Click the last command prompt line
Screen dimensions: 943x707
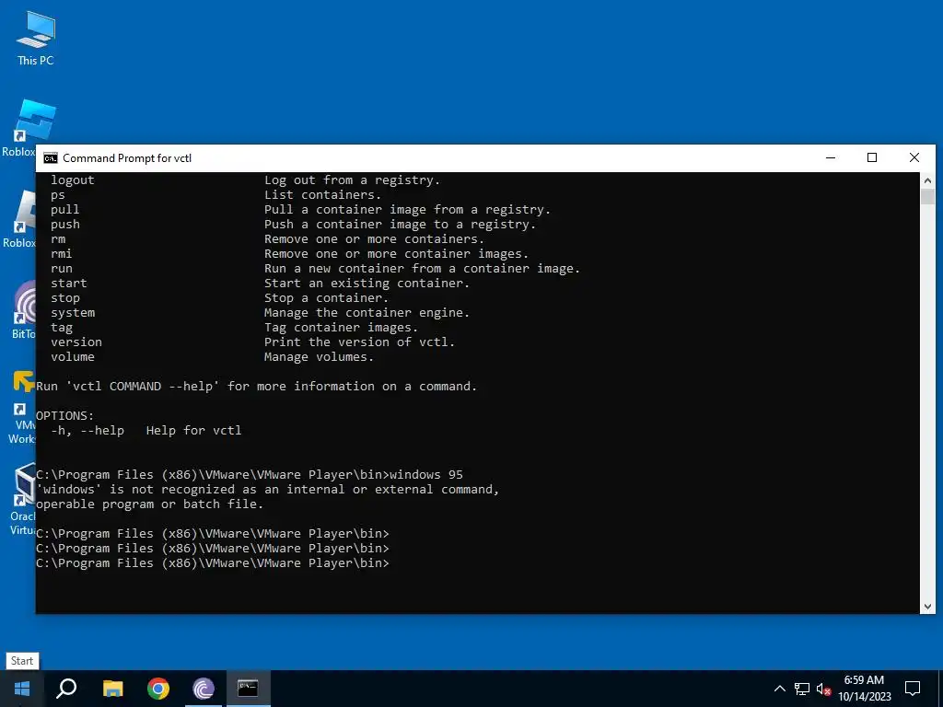click(x=213, y=562)
